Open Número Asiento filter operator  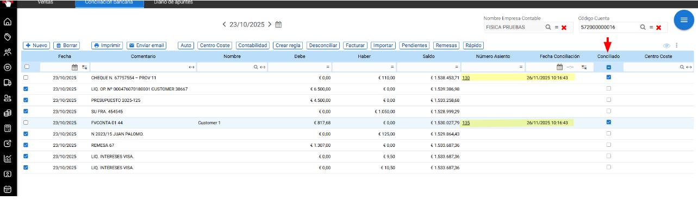(x=521, y=67)
